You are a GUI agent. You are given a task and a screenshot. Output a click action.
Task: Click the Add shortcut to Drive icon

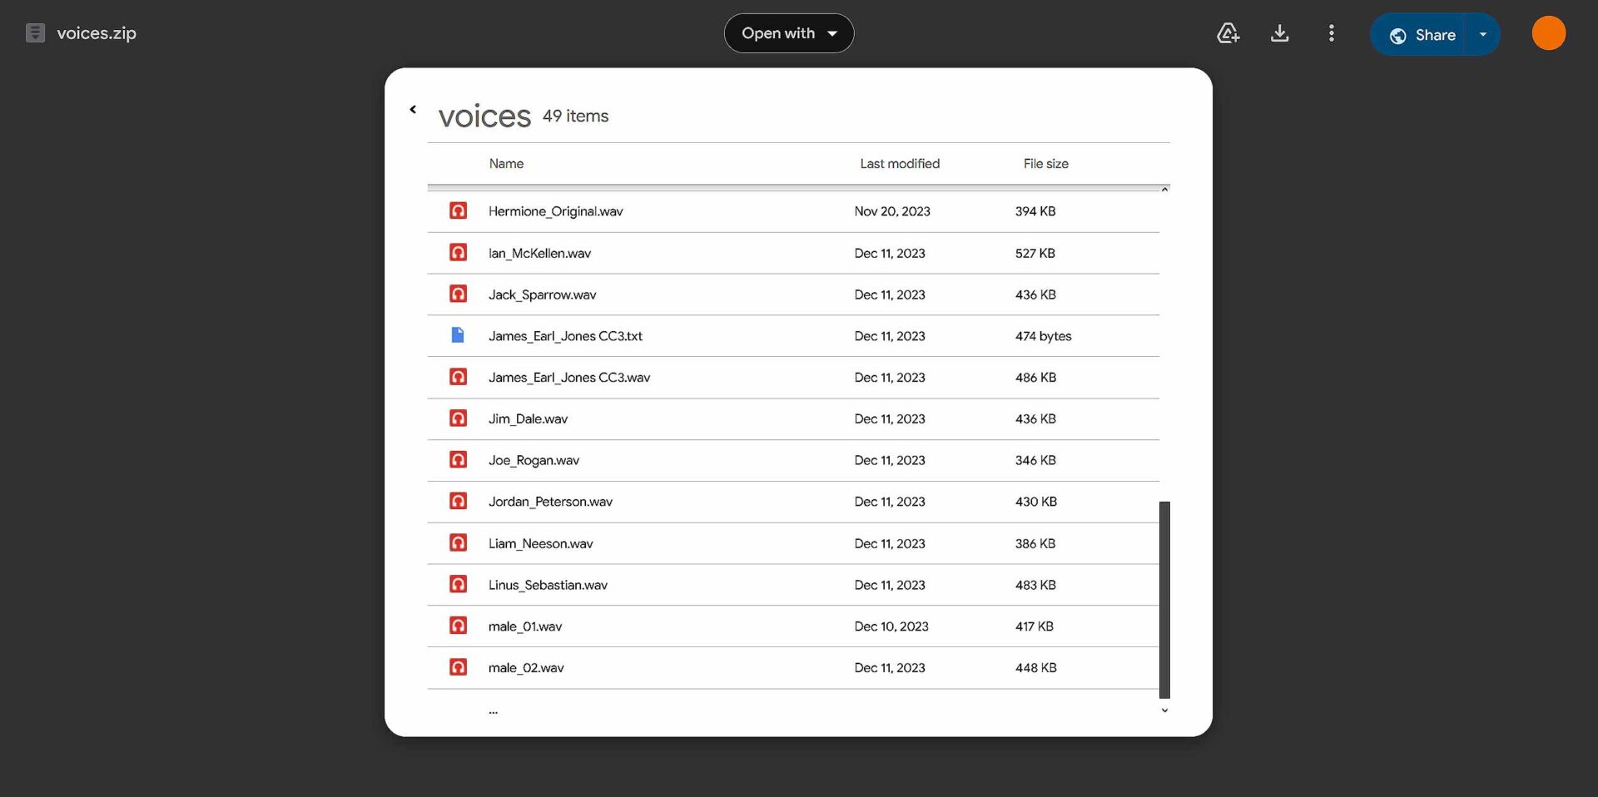pyautogui.click(x=1228, y=33)
